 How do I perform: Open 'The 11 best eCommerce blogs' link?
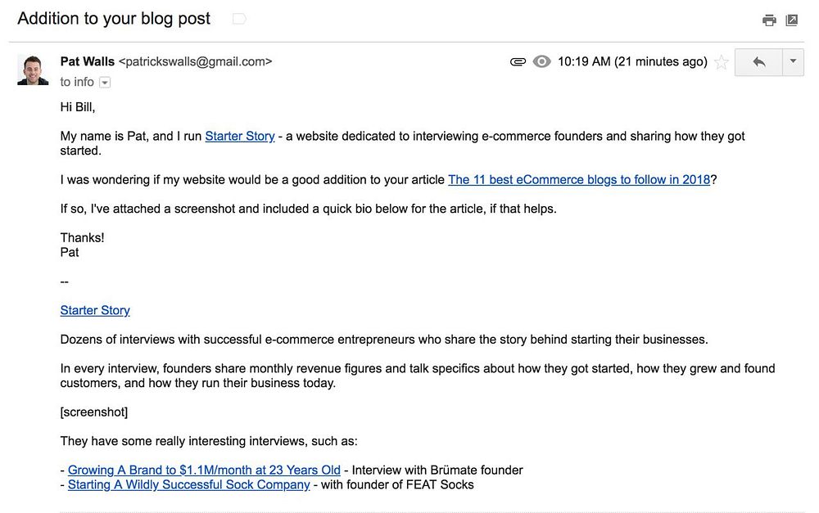(x=579, y=179)
